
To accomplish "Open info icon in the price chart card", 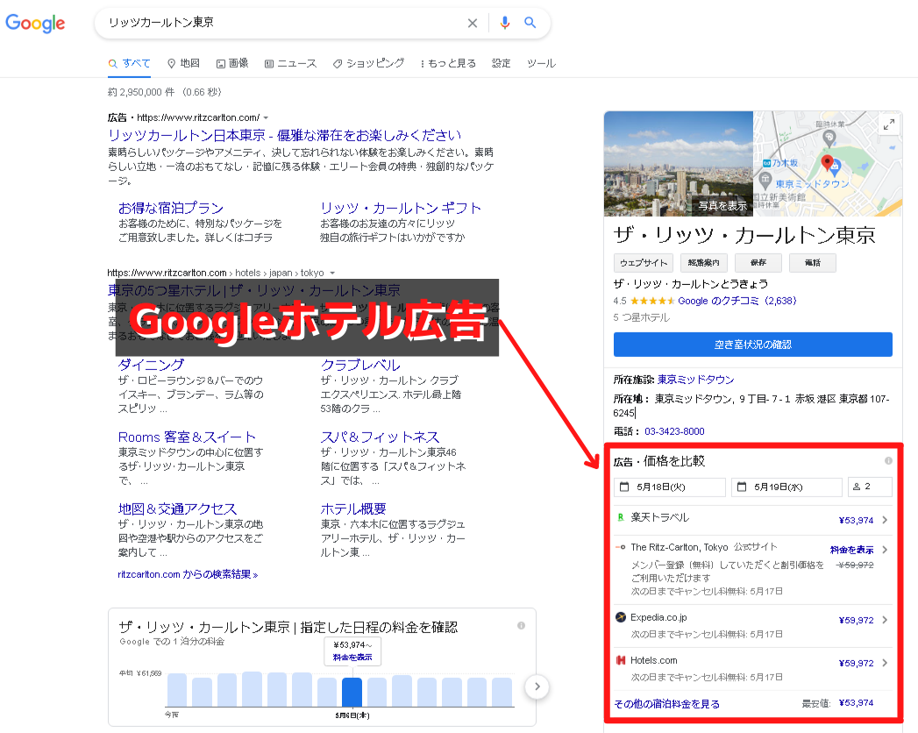I will (x=521, y=626).
